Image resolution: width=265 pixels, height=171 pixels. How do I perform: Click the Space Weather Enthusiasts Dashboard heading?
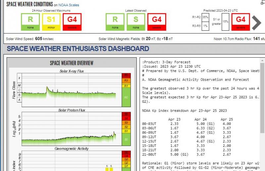coord(78,49)
